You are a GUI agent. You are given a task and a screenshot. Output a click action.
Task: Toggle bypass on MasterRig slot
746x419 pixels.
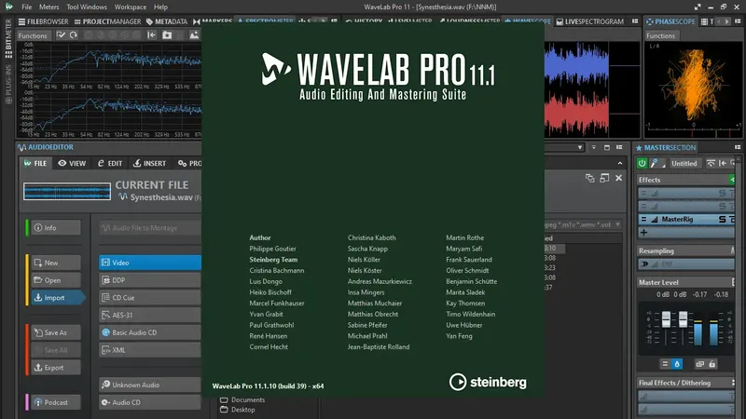click(x=732, y=220)
